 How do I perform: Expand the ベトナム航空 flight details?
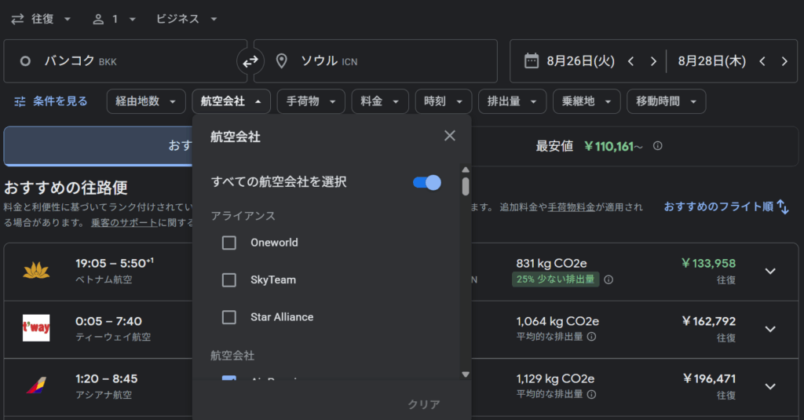coord(770,271)
